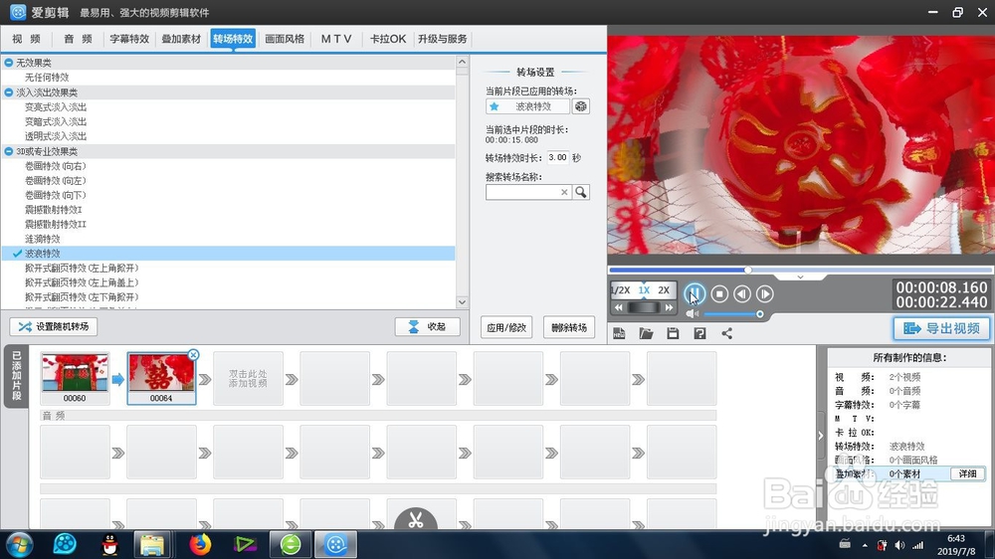Select 无任何特效 in transition list

click(x=47, y=78)
